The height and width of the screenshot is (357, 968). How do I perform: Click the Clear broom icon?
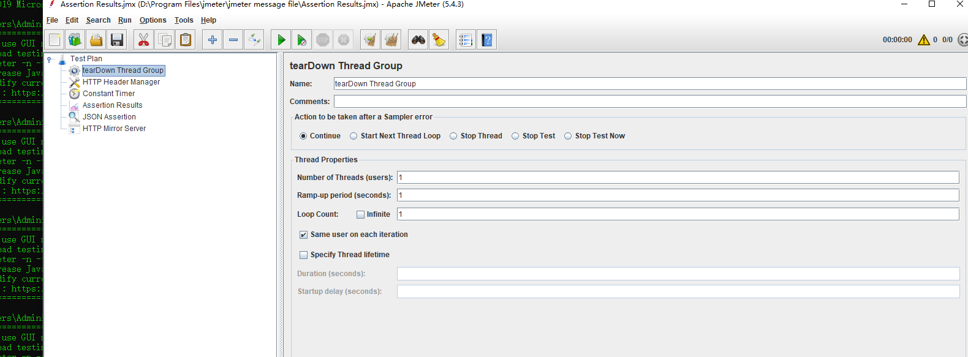pos(370,40)
